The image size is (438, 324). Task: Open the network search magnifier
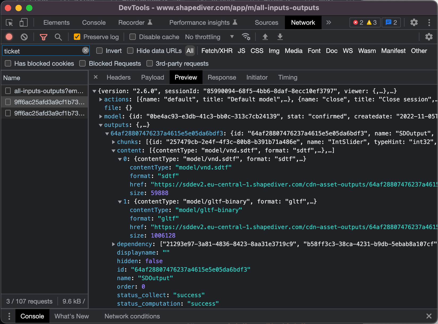(58, 37)
